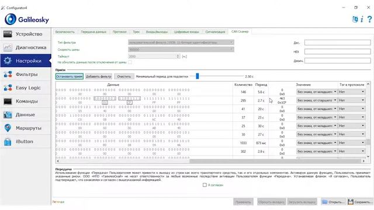Switch to the Безопасность tab
Viewport: 374px width, 210px height.
click(x=65, y=32)
